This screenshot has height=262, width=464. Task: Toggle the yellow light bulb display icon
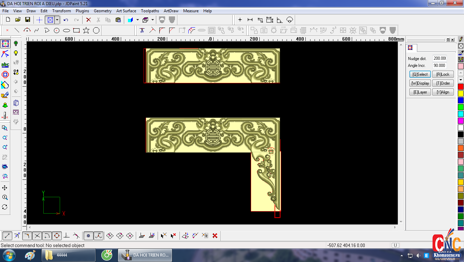tap(16, 53)
